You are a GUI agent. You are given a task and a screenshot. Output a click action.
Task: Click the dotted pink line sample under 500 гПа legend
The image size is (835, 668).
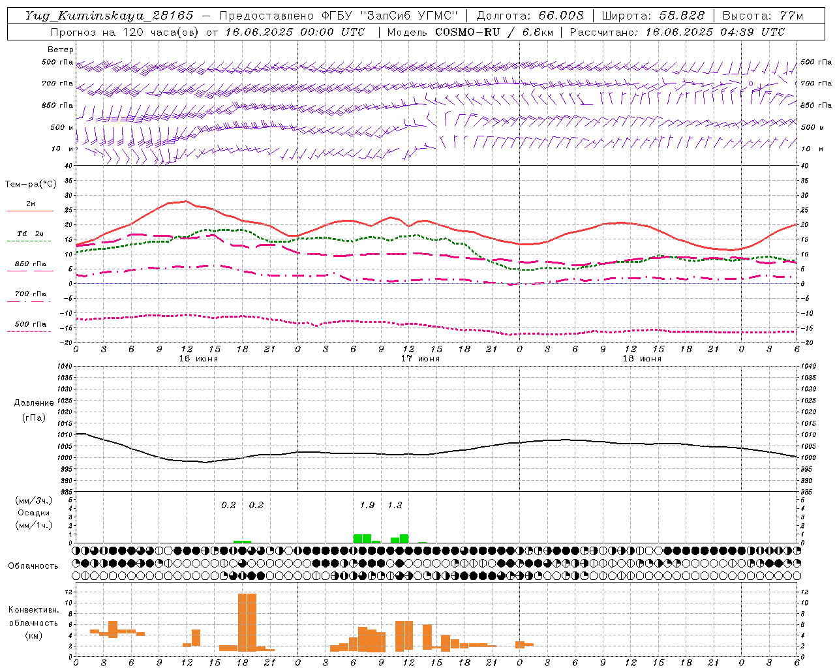(x=30, y=331)
